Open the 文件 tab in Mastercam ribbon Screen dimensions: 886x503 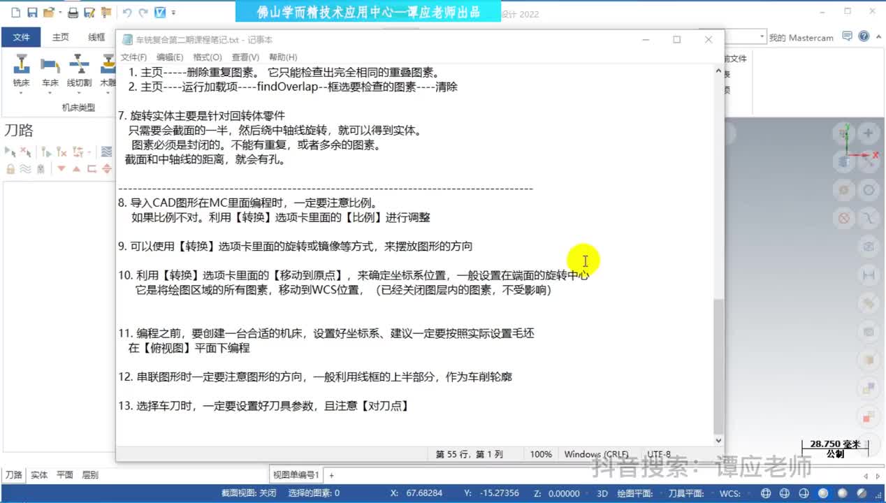(21, 37)
